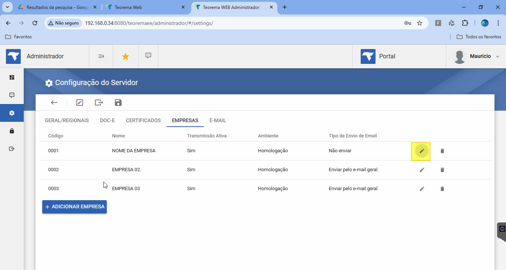Select the code cell 0001
This screenshot has height=270, width=506.
(x=53, y=151)
